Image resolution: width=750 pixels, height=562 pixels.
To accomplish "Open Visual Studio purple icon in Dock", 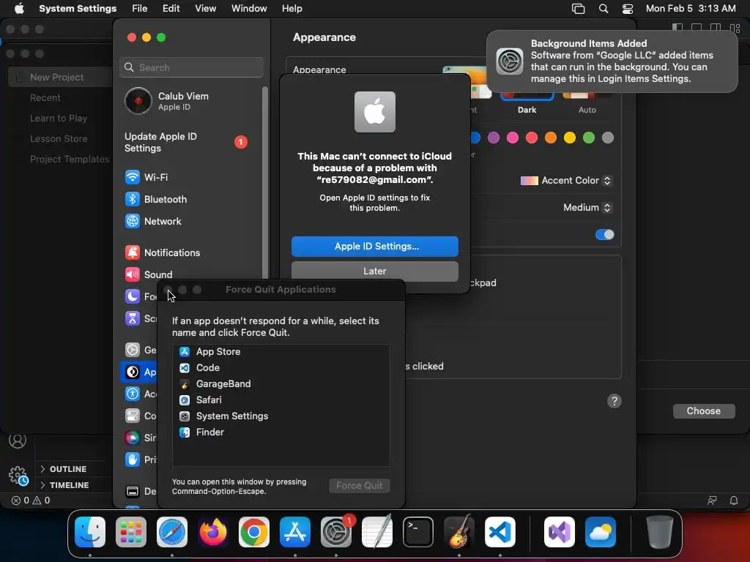I will [x=560, y=532].
